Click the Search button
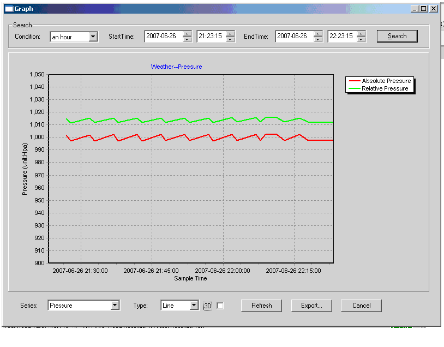The width and height of the screenshot is (444, 347). [x=397, y=36]
